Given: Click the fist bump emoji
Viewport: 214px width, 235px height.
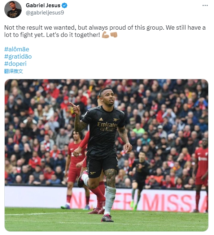Looking at the screenshot, I should tap(114, 35).
